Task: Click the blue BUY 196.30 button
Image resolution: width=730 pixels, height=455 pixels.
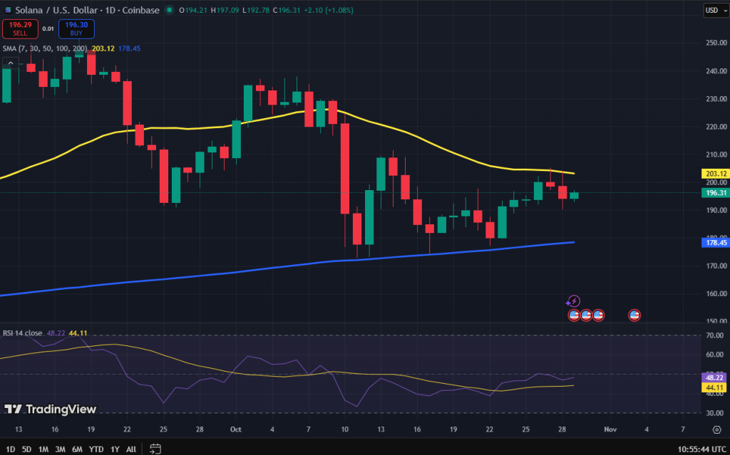Action: (76, 29)
